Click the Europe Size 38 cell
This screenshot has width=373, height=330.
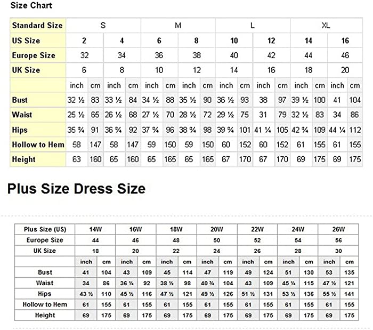[x=197, y=55]
